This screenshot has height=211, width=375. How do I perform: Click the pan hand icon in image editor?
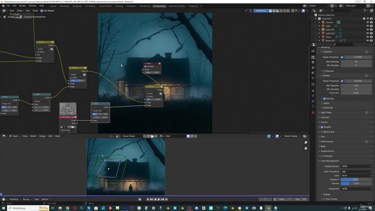pos(306,148)
